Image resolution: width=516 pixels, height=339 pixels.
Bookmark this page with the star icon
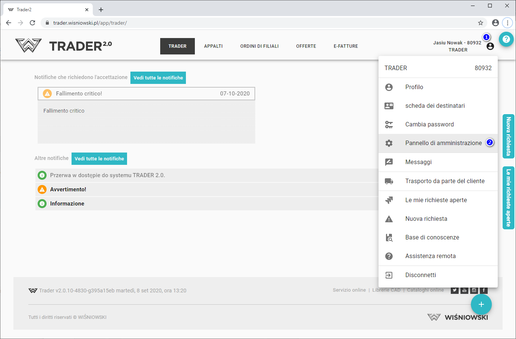[481, 23]
